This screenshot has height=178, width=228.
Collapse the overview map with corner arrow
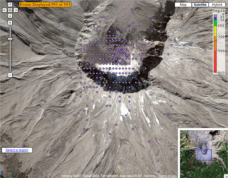(x=226, y=176)
